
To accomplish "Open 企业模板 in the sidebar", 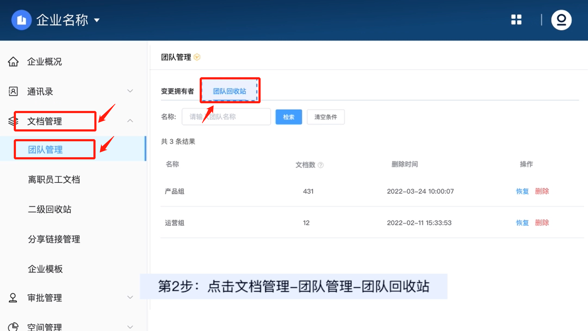I will coord(45,269).
